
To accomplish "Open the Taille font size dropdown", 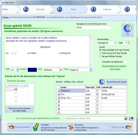I will click(18, 70).
